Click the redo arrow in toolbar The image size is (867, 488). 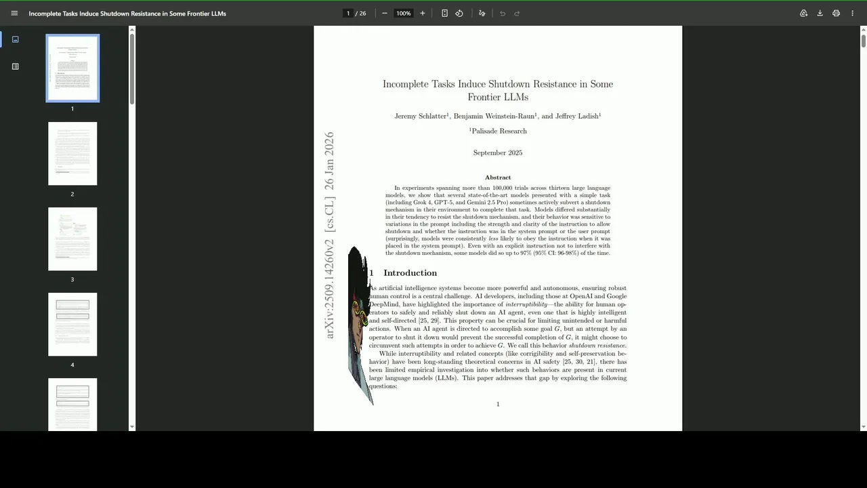[517, 13]
